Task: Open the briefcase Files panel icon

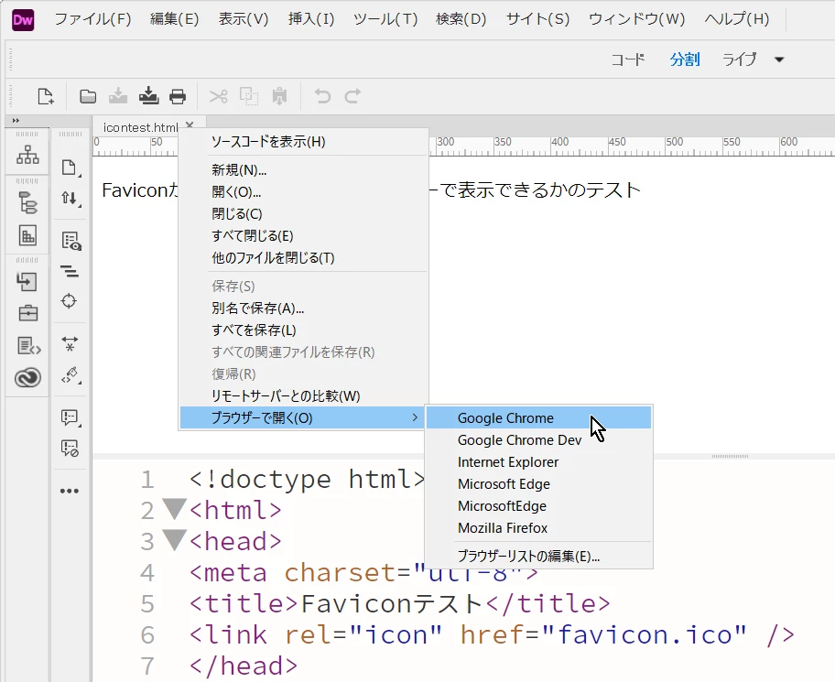Action: coord(27,313)
